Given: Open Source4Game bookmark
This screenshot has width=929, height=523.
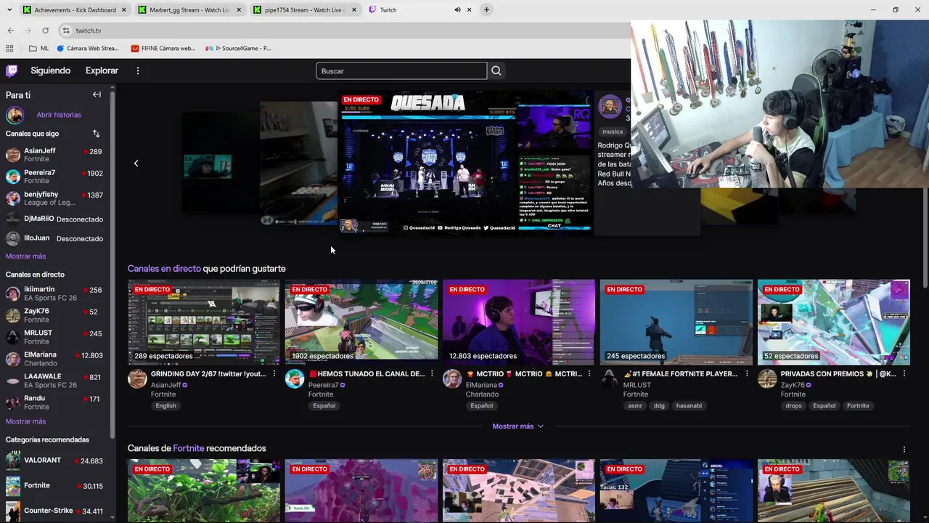Looking at the screenshot, I should [x=239, y=49].
